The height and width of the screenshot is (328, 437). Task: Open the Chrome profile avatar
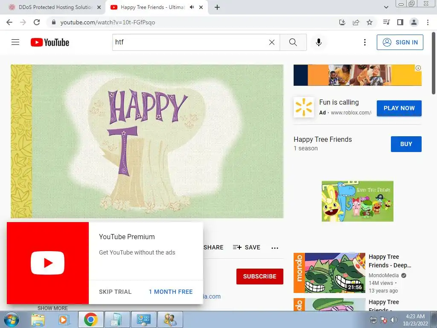tap(414, 22)
